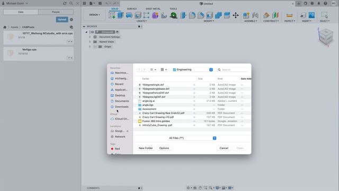Select the Fillet modify icon
This screenshot has height=191, width=339.
[192, 15]
